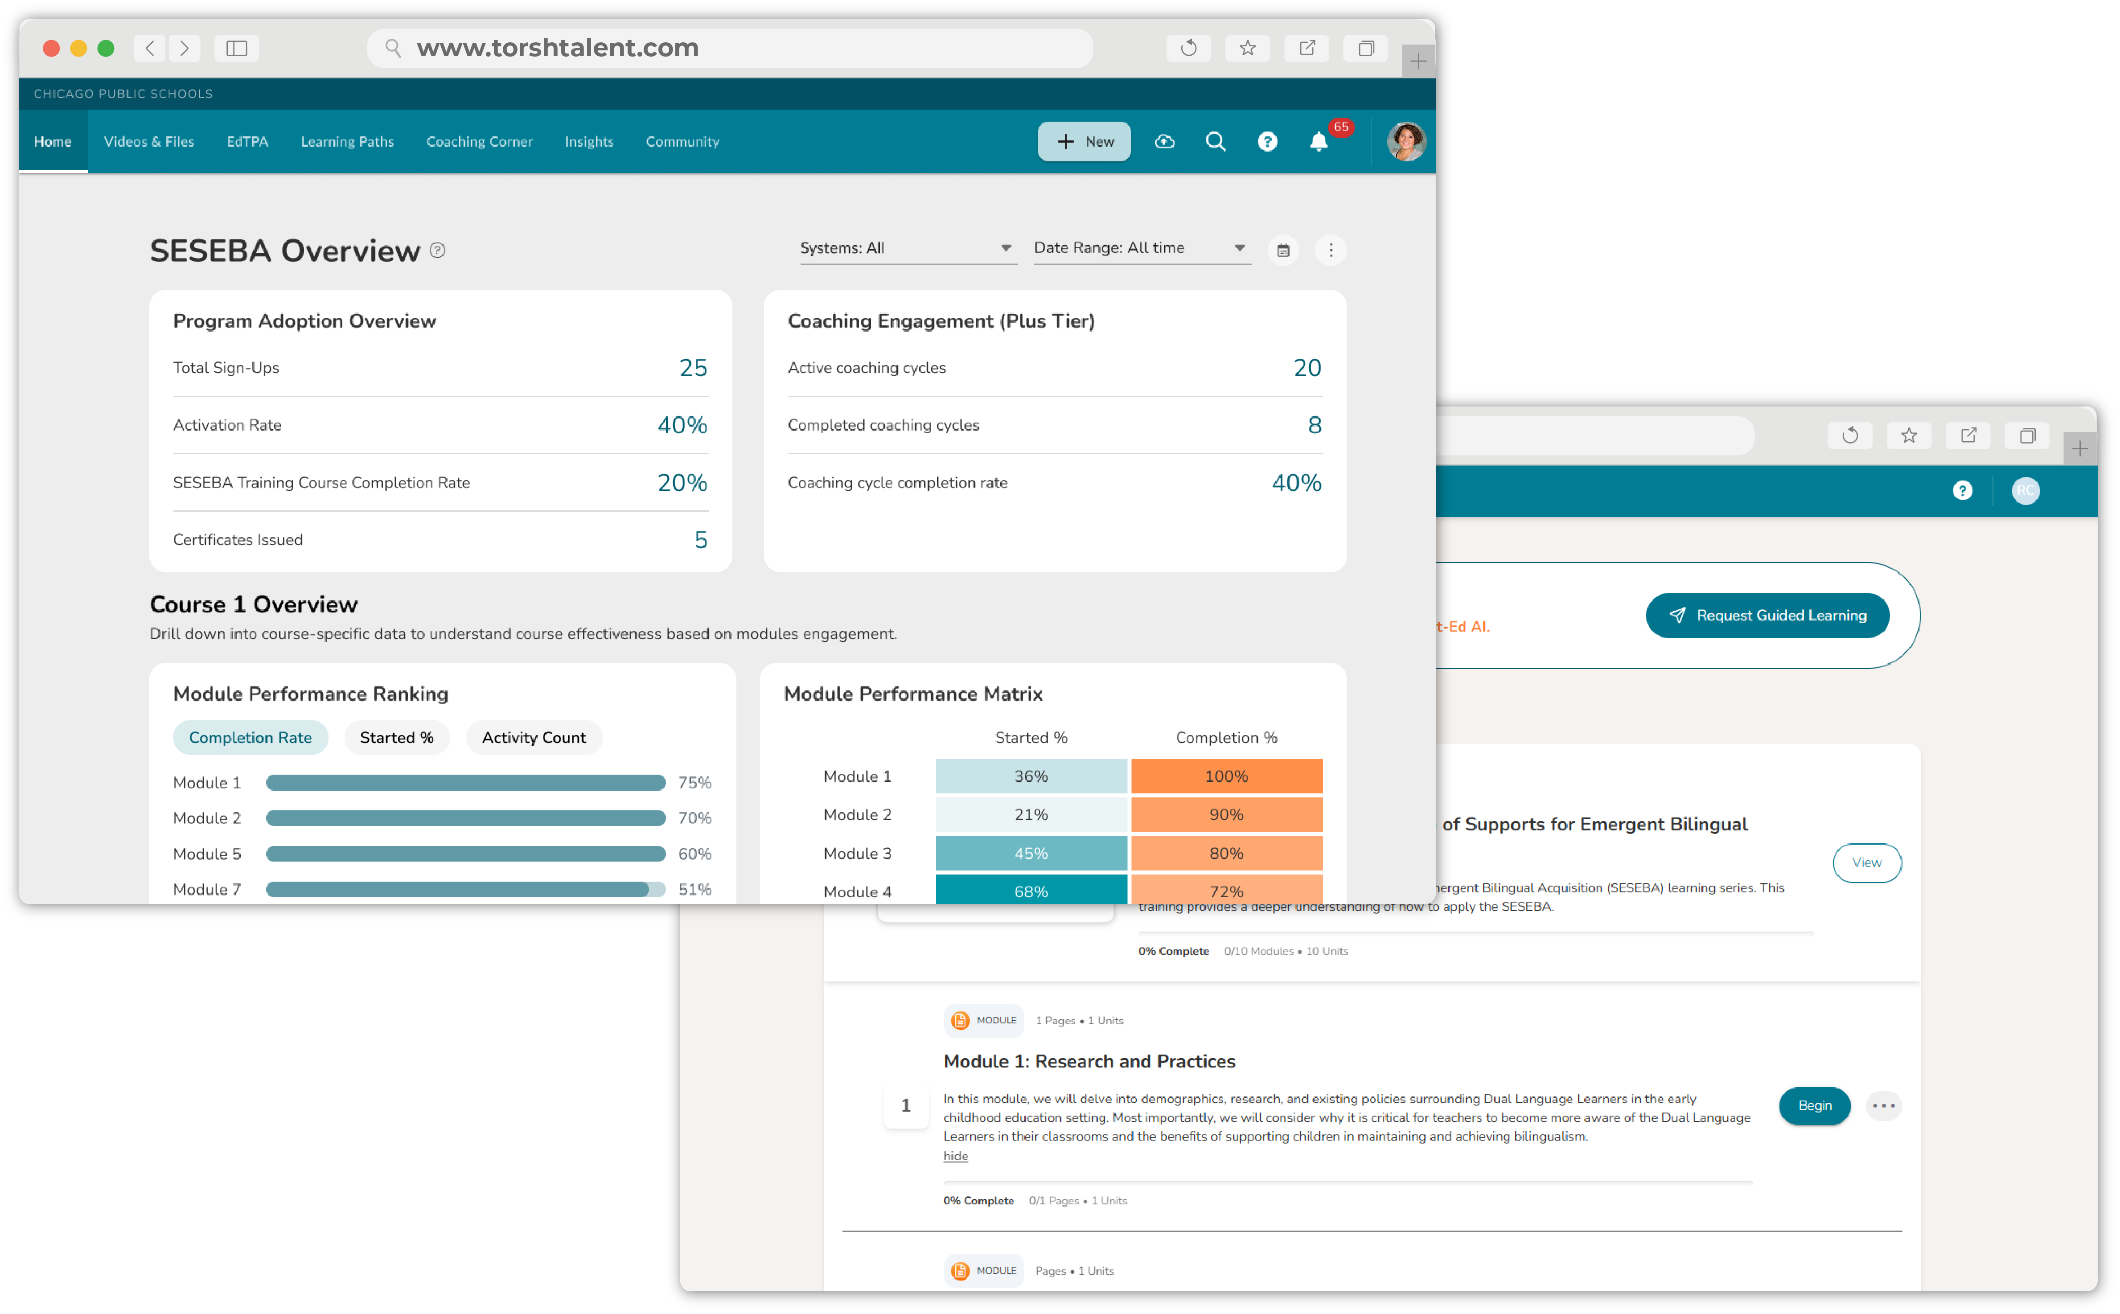
Task: Select the Completion Rate ranking toggle
Action: point(250,738)
